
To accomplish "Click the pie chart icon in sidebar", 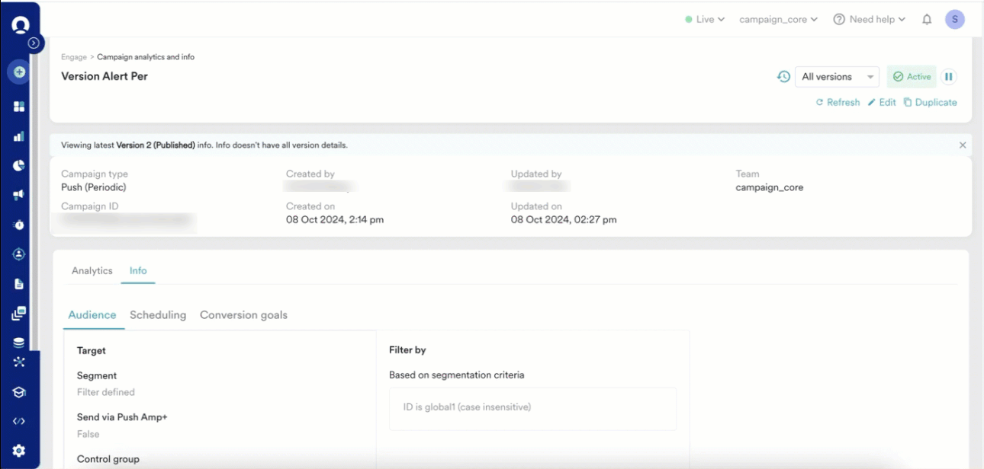I will (19, 165).
